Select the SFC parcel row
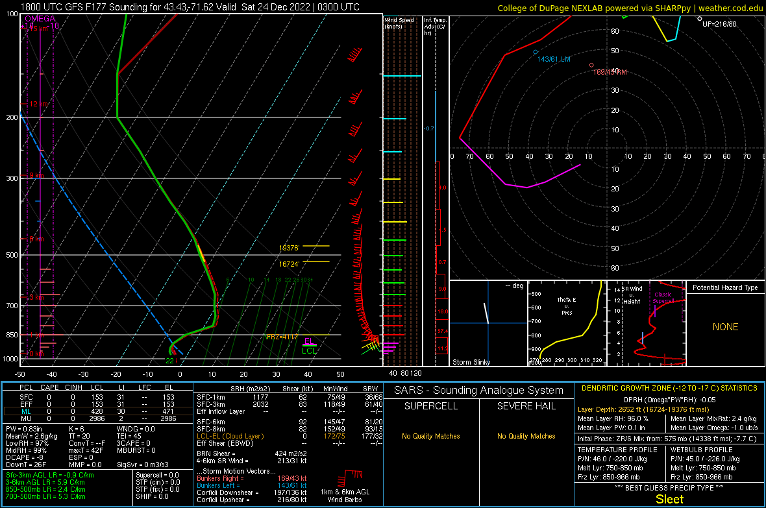 pyautogui.click(x=98, y=397)
